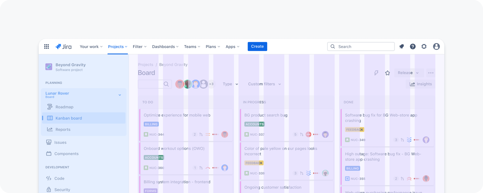This screenshot has height=193, width=483.
Task: Click the branch icon on NUC-344 card
Action: tap(201, 134)
